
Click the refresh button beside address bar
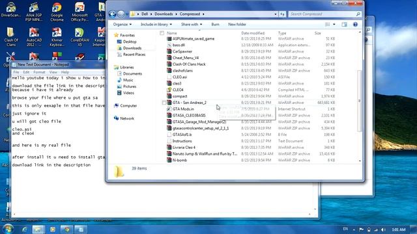tap(282, 14)
